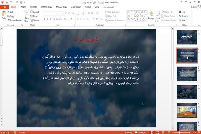
Task: Click Sign in link
Action: pyautogui.click(x=194, y=7)
